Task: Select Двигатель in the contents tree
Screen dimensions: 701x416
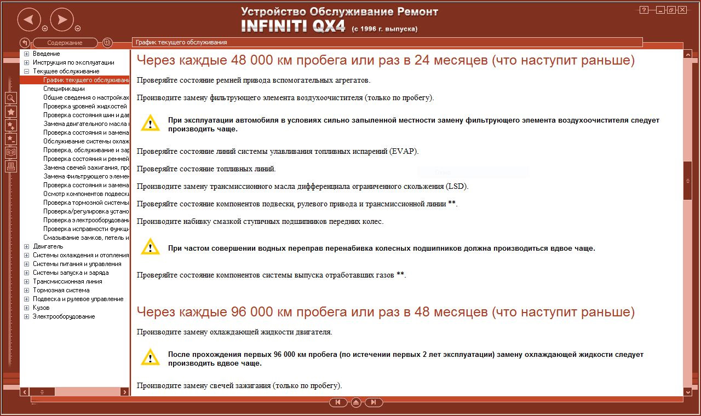Action: [x=48, y=246]
